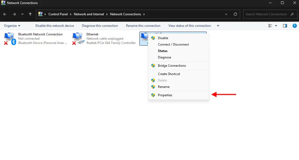Maximize the Network Connections window

tap(282, 3)
